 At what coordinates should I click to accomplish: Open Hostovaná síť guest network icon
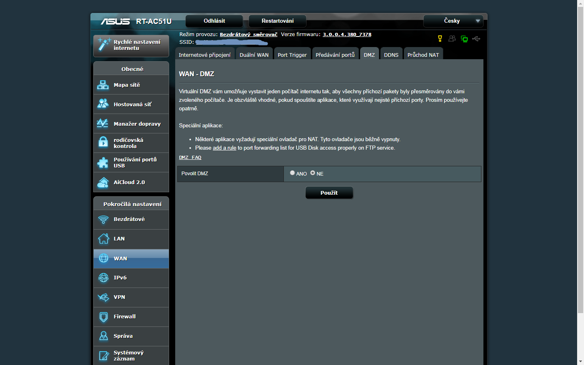tap(103, 104)
